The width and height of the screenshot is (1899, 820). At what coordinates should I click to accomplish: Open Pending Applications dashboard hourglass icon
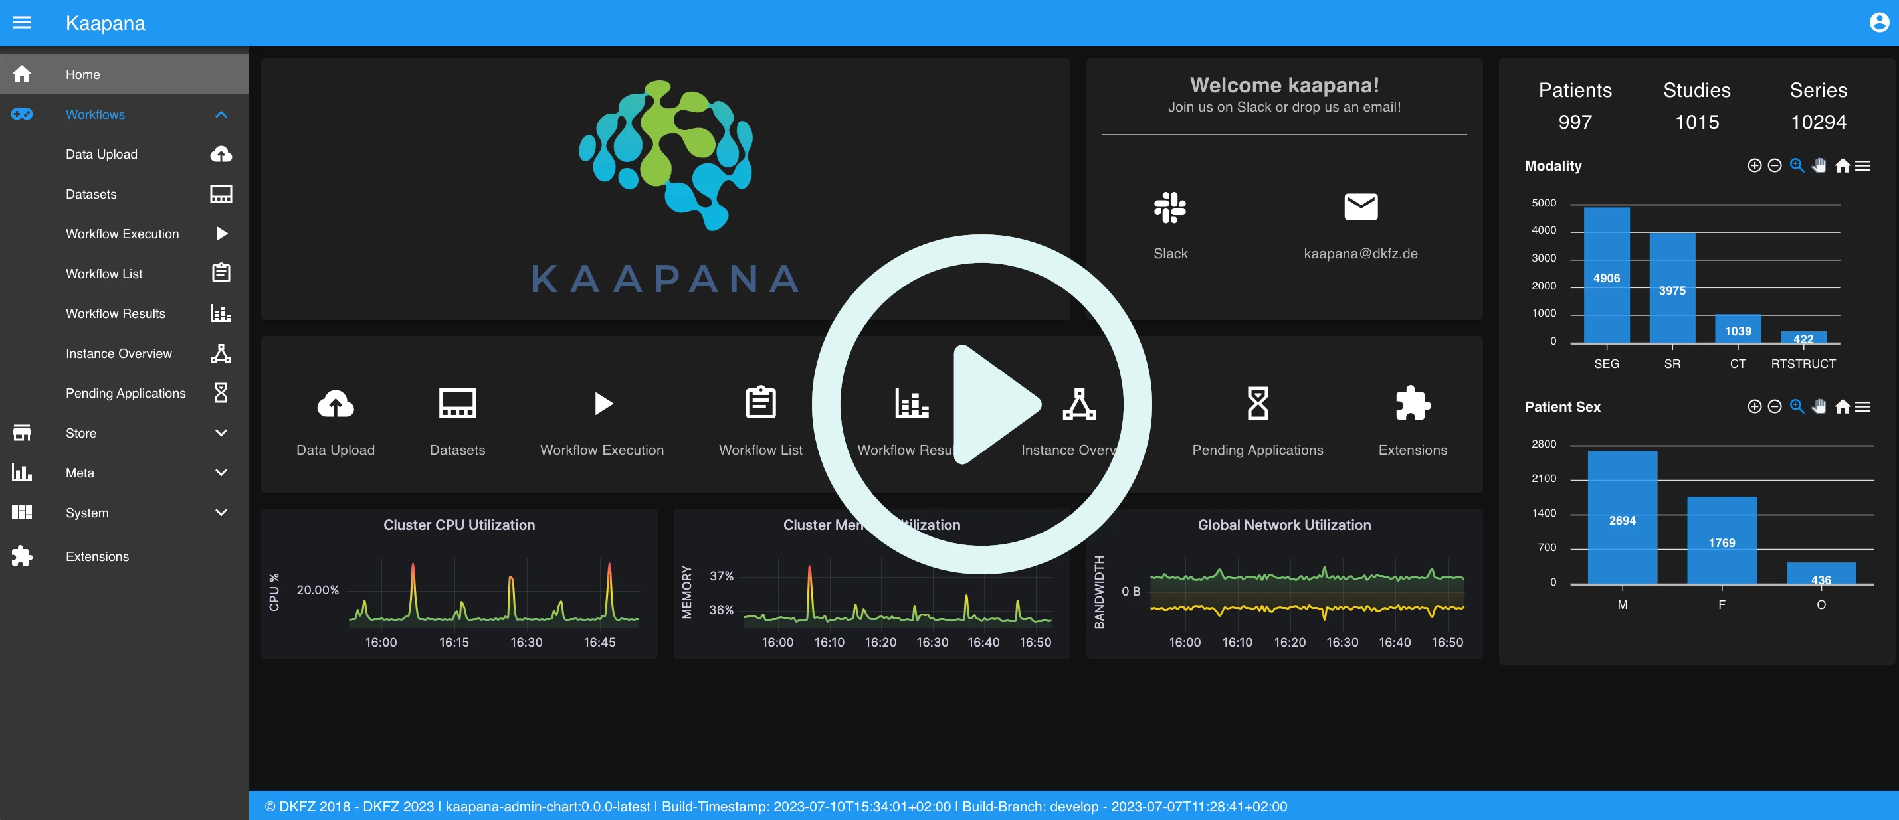pyautogui.click(x=1258, y=403)
